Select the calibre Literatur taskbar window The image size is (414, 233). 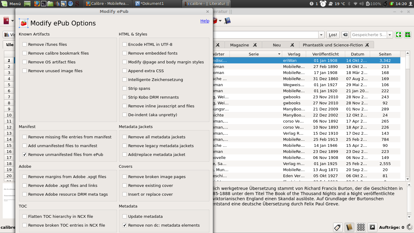tap(206, 4)
